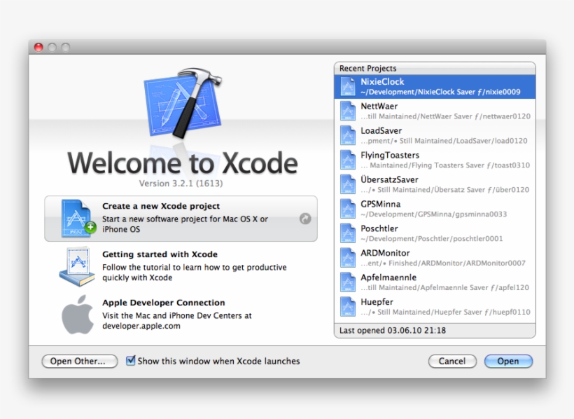Click the NixieClock path ending in nixie0009
Screen dimensions: 574x419
click(440, 92)
